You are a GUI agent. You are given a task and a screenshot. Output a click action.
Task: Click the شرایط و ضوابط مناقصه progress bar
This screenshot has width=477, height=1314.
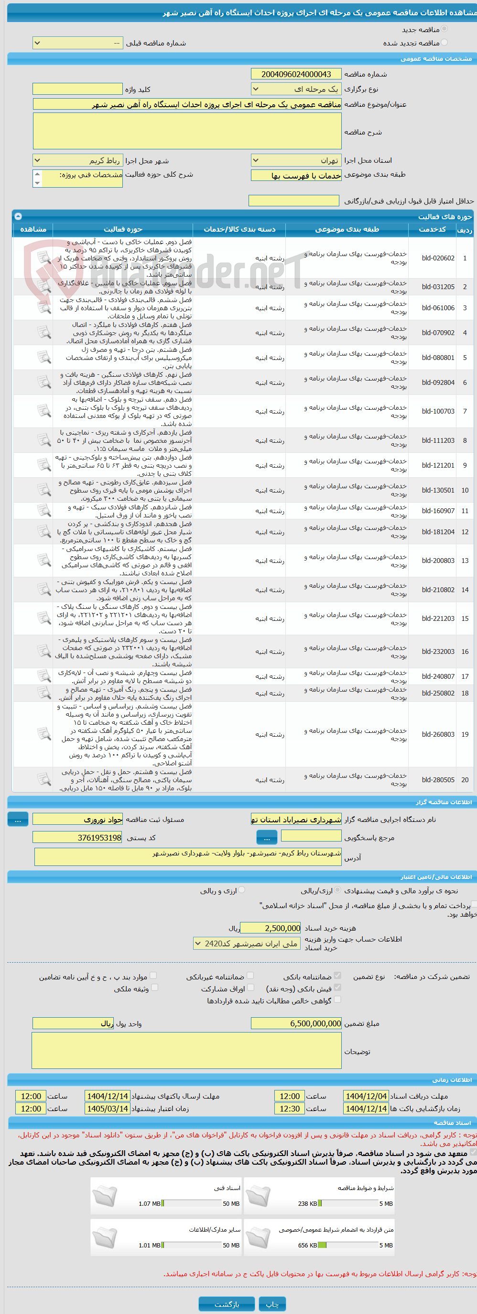point(347,1203)
